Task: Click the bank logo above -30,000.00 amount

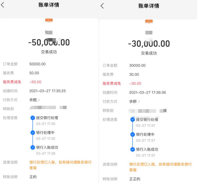Action: click(149, 22)
